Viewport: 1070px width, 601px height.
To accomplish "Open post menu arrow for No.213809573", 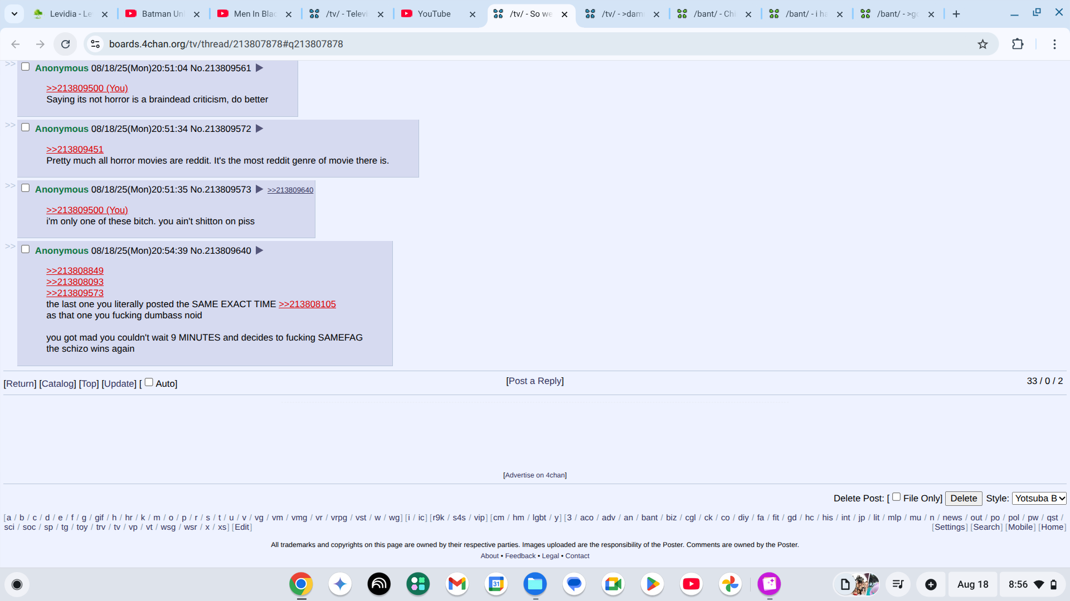I will point(259,189).
